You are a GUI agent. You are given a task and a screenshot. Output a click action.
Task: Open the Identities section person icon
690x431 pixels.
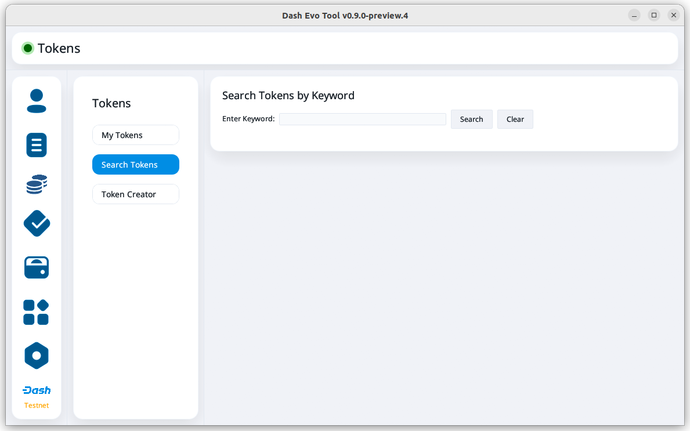point(37,101)
